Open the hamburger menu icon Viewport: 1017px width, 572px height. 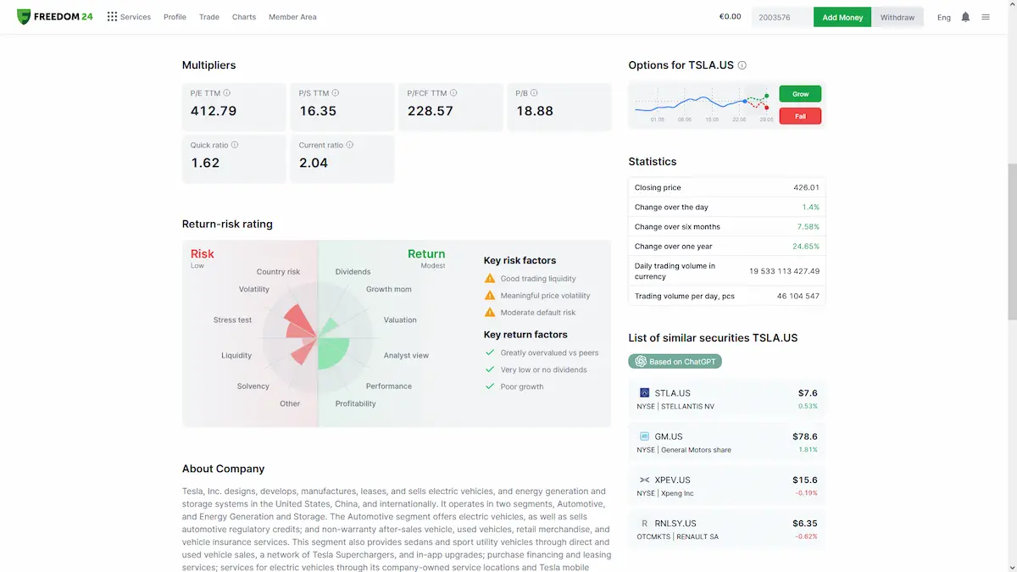coord(986,17)
